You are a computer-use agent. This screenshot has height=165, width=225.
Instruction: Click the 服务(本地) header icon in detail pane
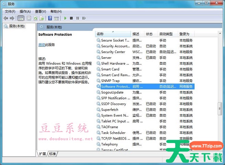pos(42,27)
